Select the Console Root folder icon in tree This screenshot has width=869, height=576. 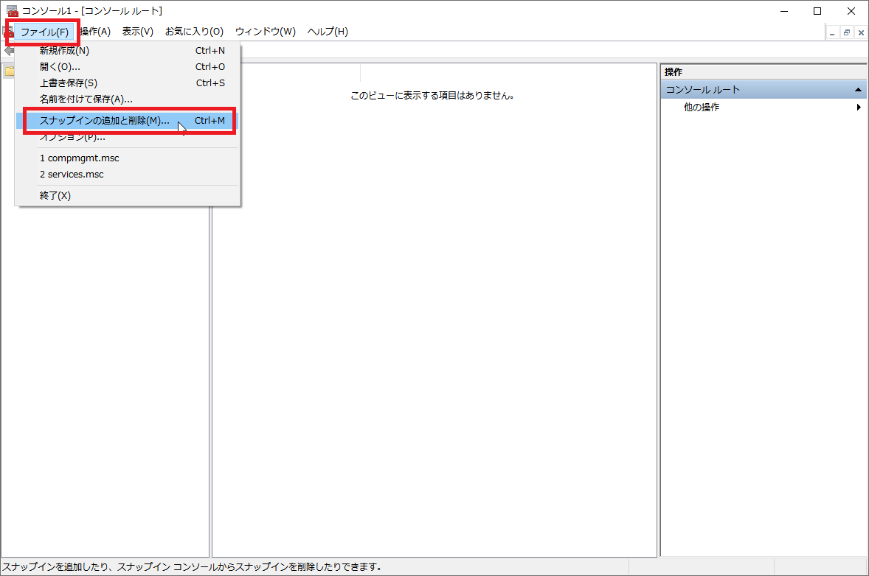(x=9, y=71)
